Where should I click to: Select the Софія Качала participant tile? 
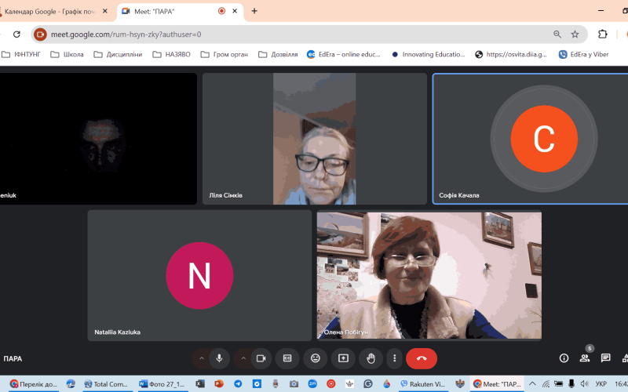pyautogui.click(x=531, y=139)
